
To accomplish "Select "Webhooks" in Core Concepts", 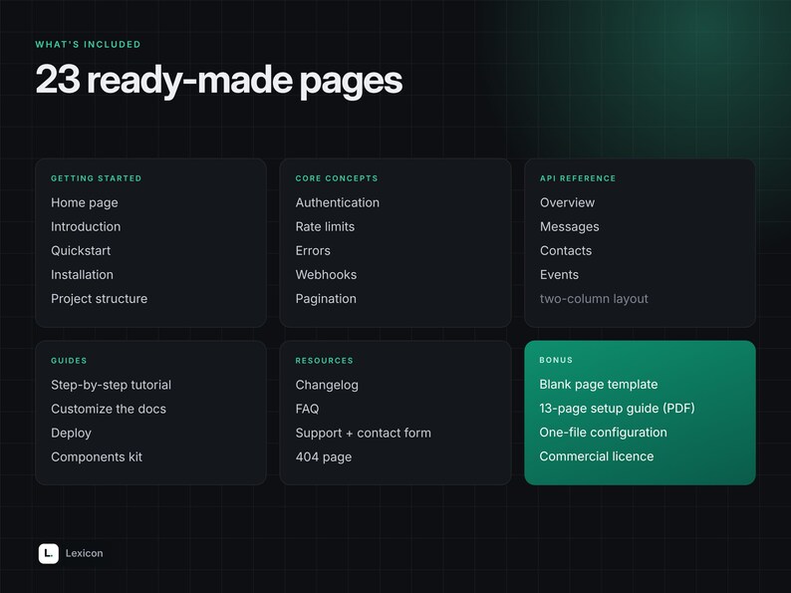I will click(326, 274).
